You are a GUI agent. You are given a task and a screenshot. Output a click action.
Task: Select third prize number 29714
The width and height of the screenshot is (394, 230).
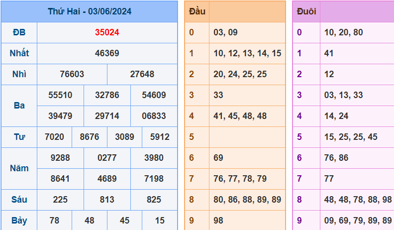[107, 116]
